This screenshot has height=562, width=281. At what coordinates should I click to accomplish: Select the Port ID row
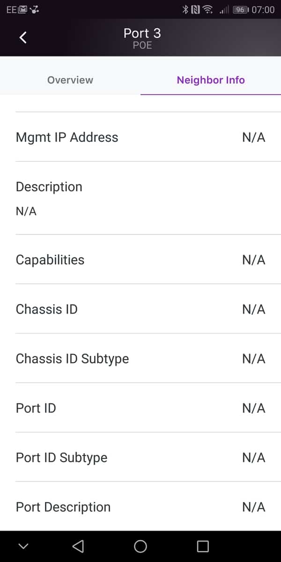(x=140, y=408)
